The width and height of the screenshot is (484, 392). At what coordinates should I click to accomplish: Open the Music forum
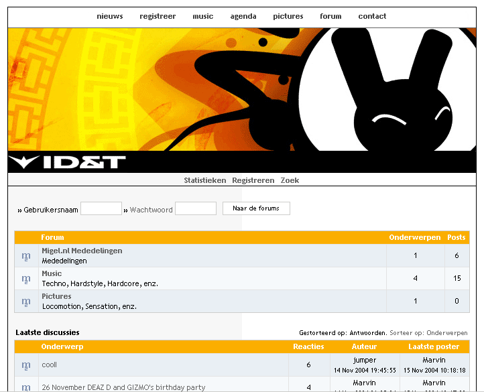[x=52, y=273]
